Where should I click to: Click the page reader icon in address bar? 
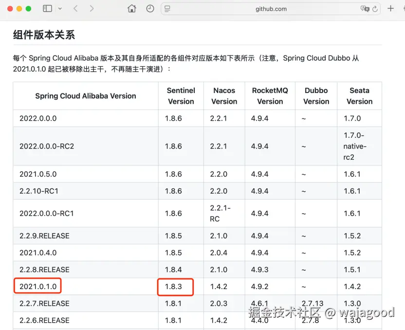(167, 9)
